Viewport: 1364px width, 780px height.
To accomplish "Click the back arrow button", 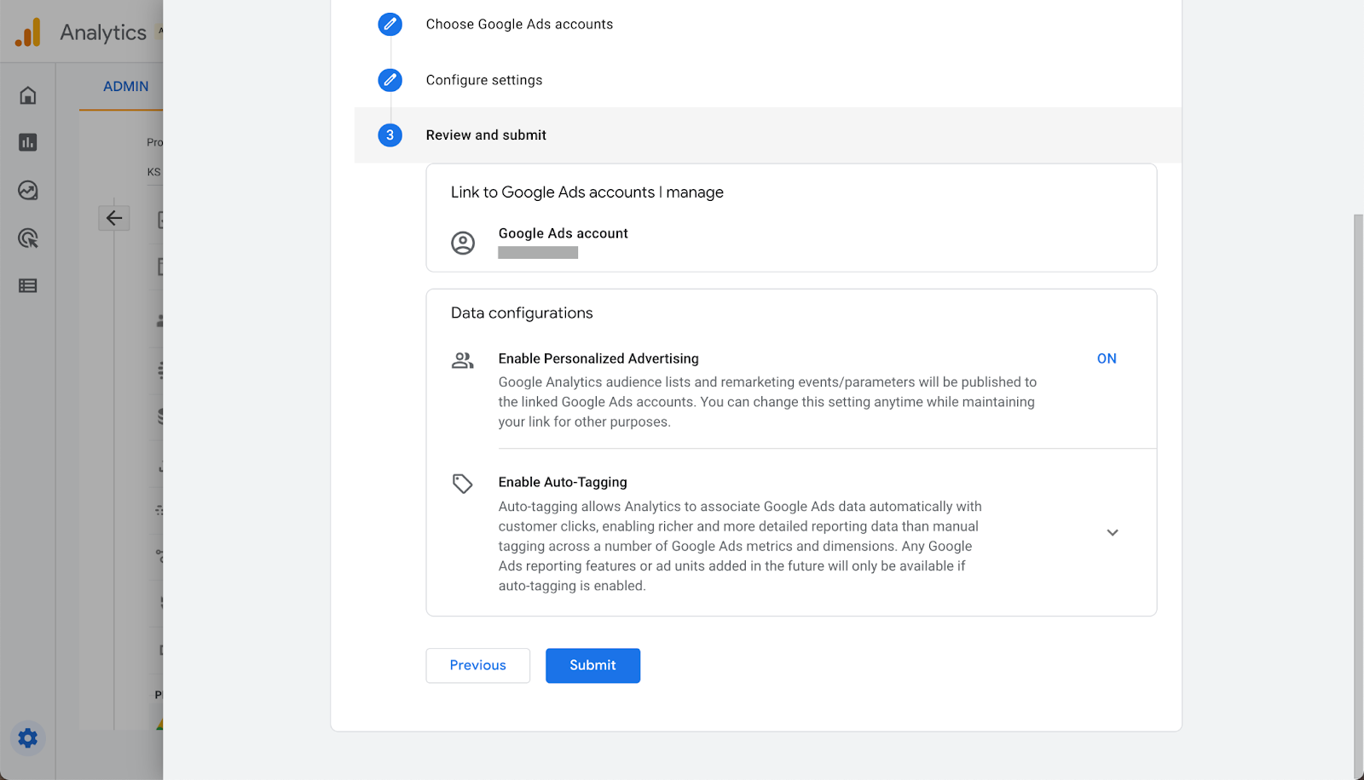I will [114, 218].
